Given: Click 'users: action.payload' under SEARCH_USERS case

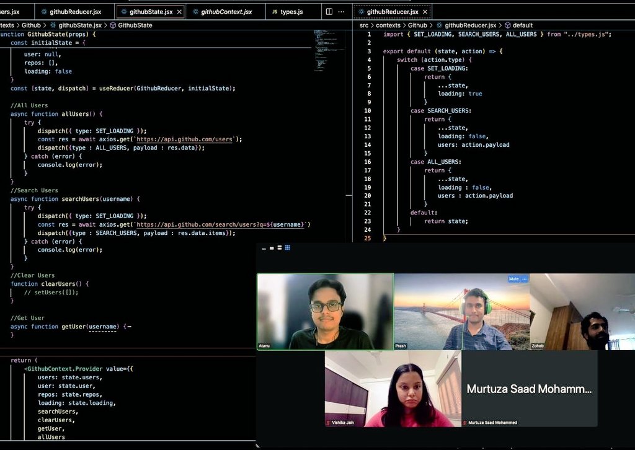Looking at the screenshot, I should pos(473,145).
